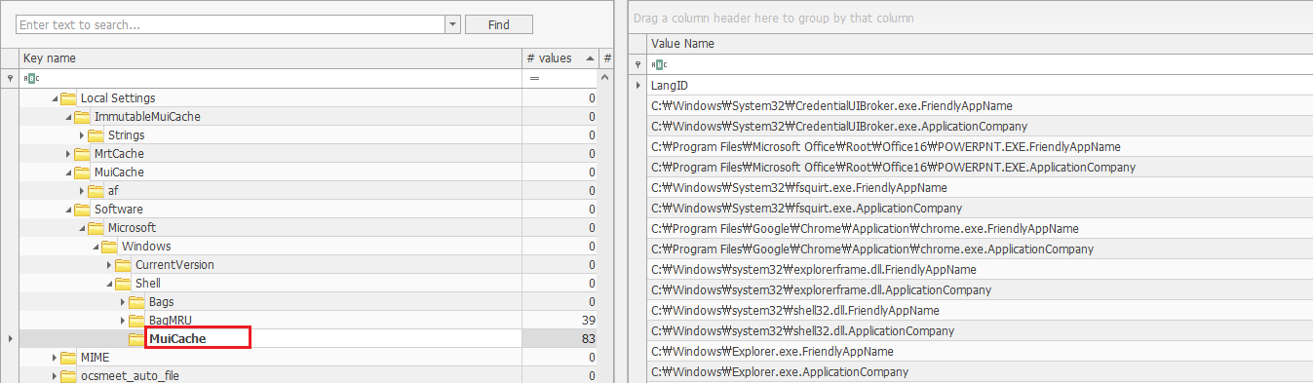This screenshot has height=383, width=1313.
Task: Expand the CurrentVersion tree node
Action: (x=109, y=265)
